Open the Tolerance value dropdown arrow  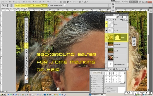click(x=46, y=5)
